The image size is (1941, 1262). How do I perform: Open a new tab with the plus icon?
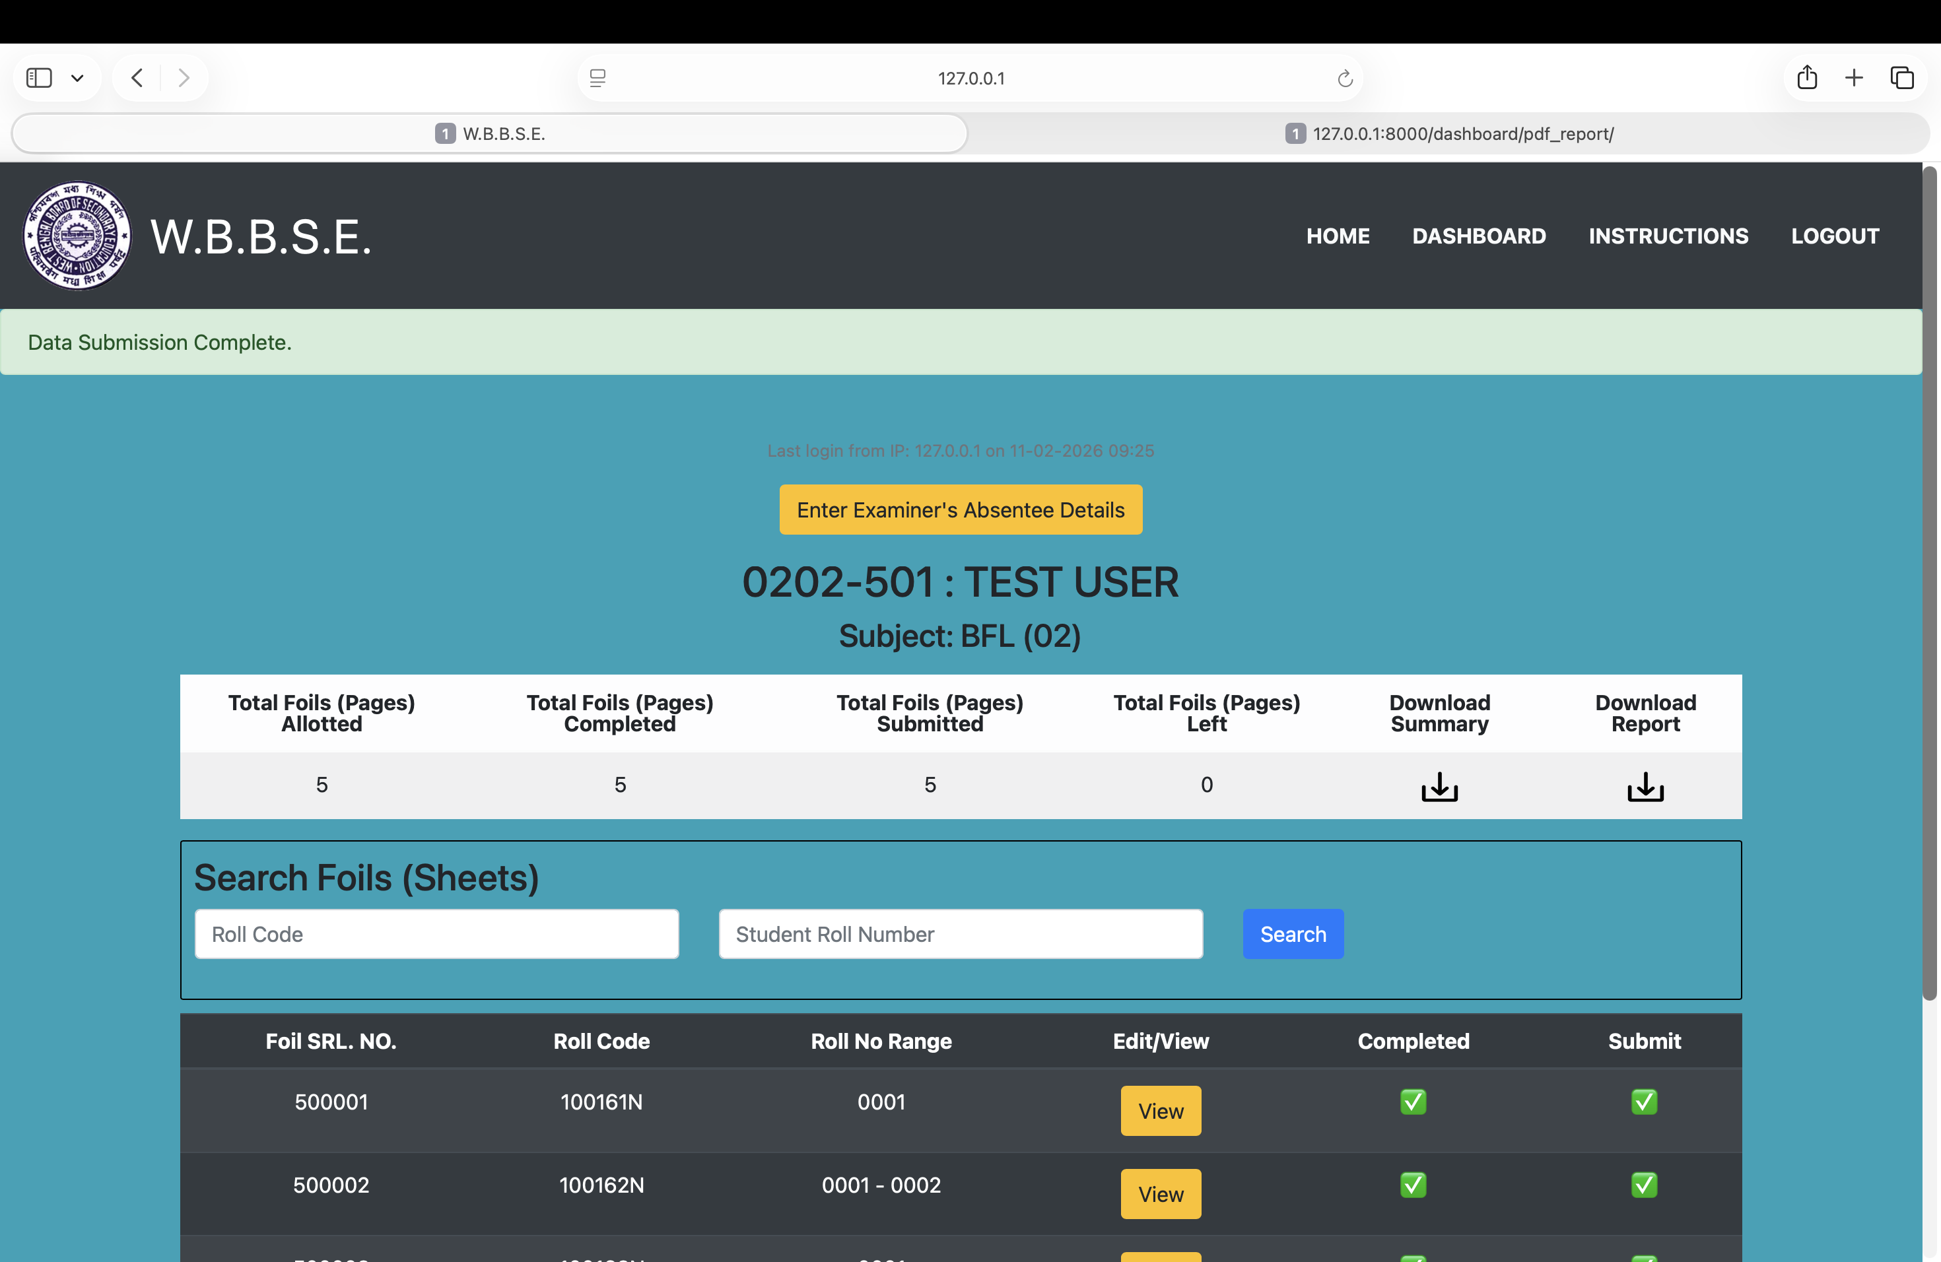coord(1854,79)
